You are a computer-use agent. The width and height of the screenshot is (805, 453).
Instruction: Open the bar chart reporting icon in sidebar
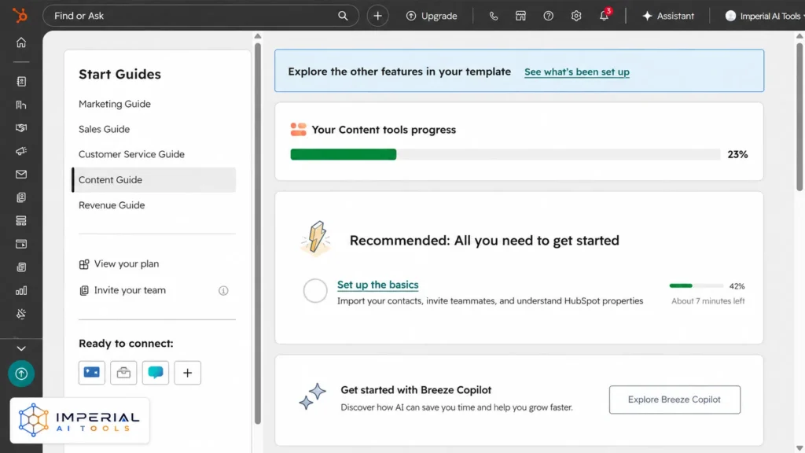coord(21,291)
